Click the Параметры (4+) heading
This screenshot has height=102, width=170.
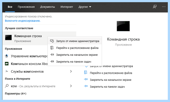click(x=16, y=94)
